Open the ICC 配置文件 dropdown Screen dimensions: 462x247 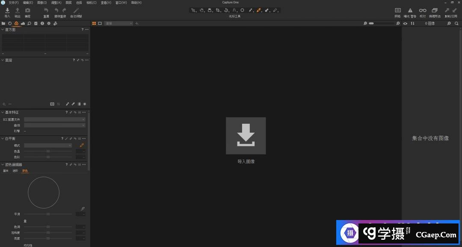pos(55,119)
